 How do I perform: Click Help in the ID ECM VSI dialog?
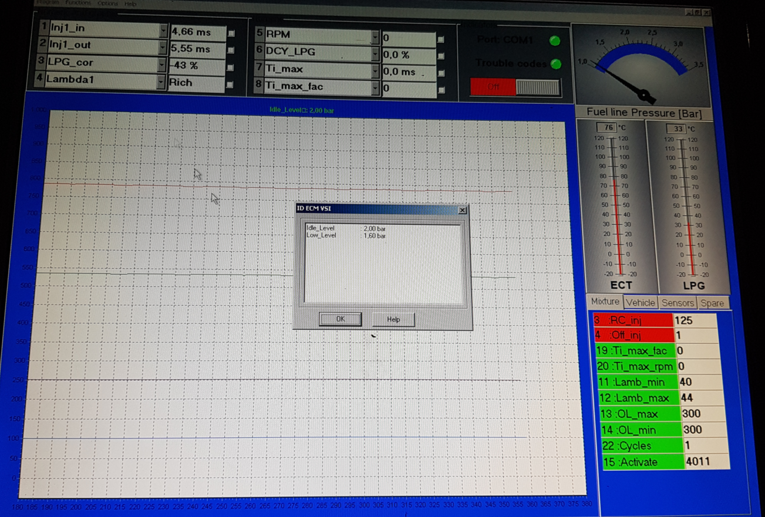[393, 320]
